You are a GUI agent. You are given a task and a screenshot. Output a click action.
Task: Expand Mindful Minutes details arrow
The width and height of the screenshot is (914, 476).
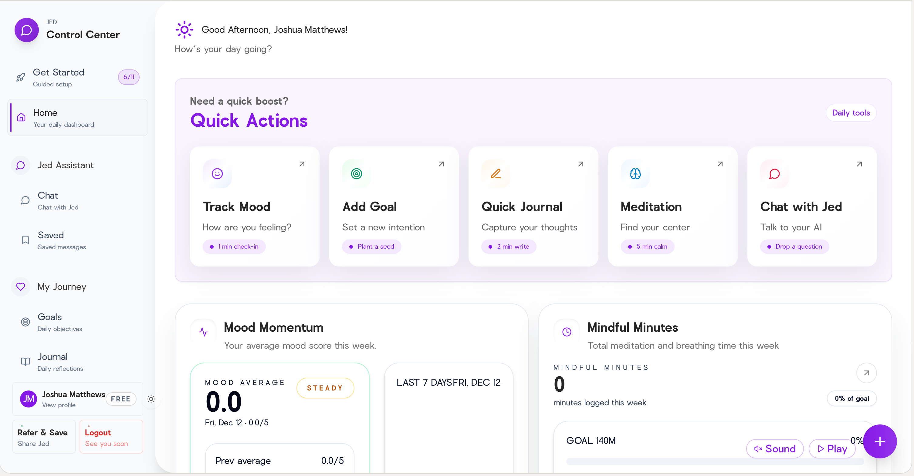click(x=867, y=373)
